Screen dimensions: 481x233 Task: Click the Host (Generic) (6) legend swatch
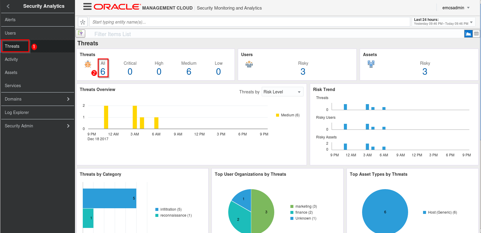point(425,212)
